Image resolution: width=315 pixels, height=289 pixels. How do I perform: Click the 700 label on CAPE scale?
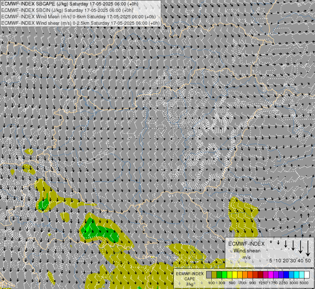[x=243, y=283]
